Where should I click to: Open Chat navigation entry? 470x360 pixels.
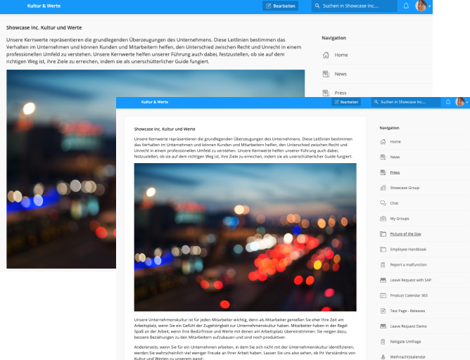point(394,203)
